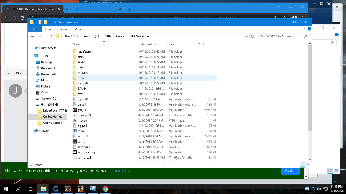
Task: Click PREV pagination button on webpage
Action: point(18,72)
